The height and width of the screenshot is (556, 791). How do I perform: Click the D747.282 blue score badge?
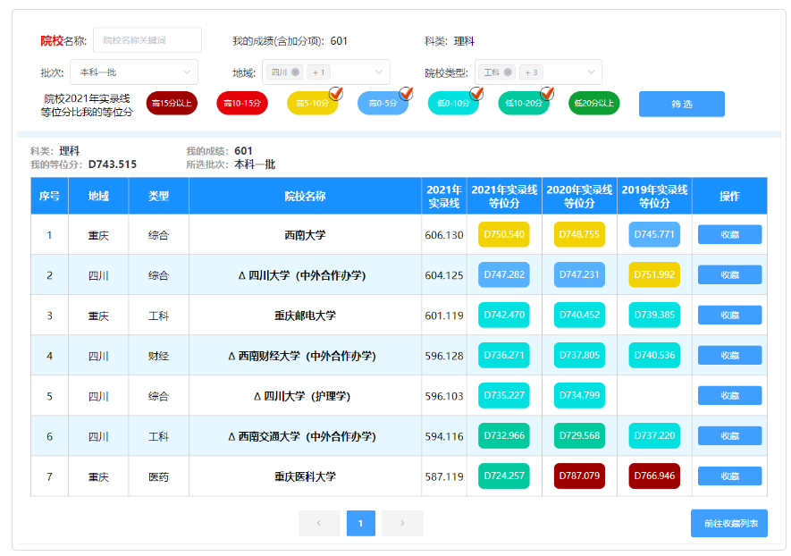(504, 275)
